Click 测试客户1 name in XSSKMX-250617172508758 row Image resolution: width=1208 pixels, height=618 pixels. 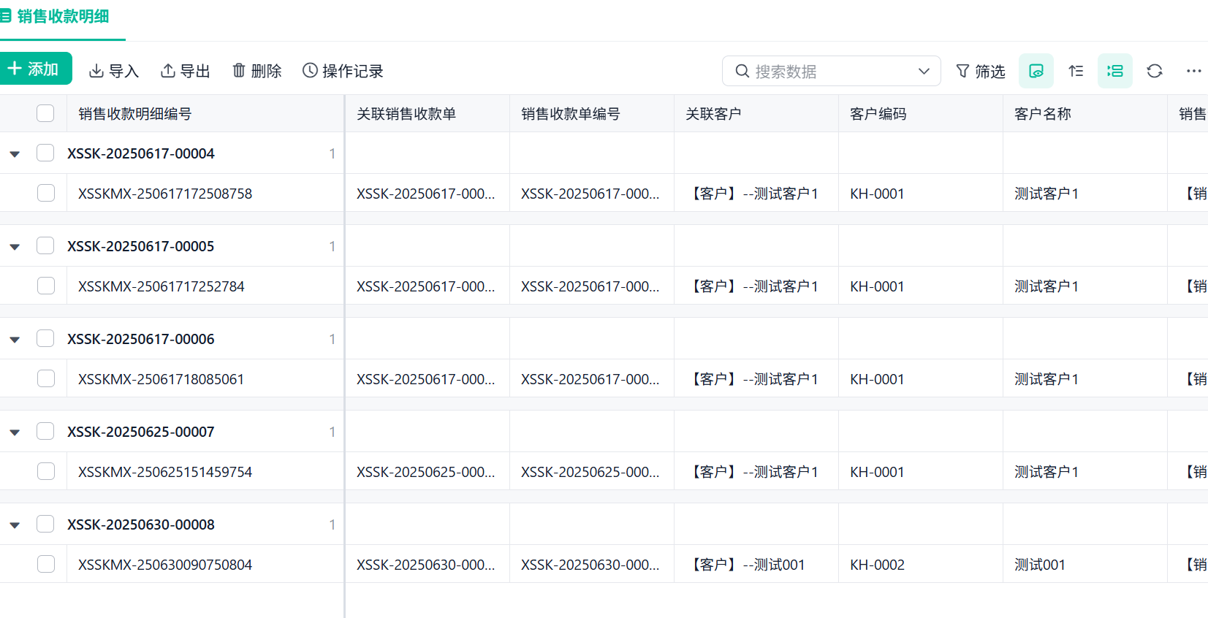tap(1046, 194)
